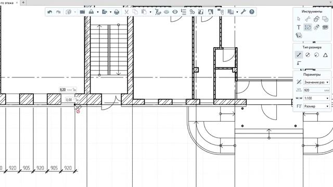Open the text styles 'A' icon
This screenshot has width=333, height=187.
click(210, 12)
